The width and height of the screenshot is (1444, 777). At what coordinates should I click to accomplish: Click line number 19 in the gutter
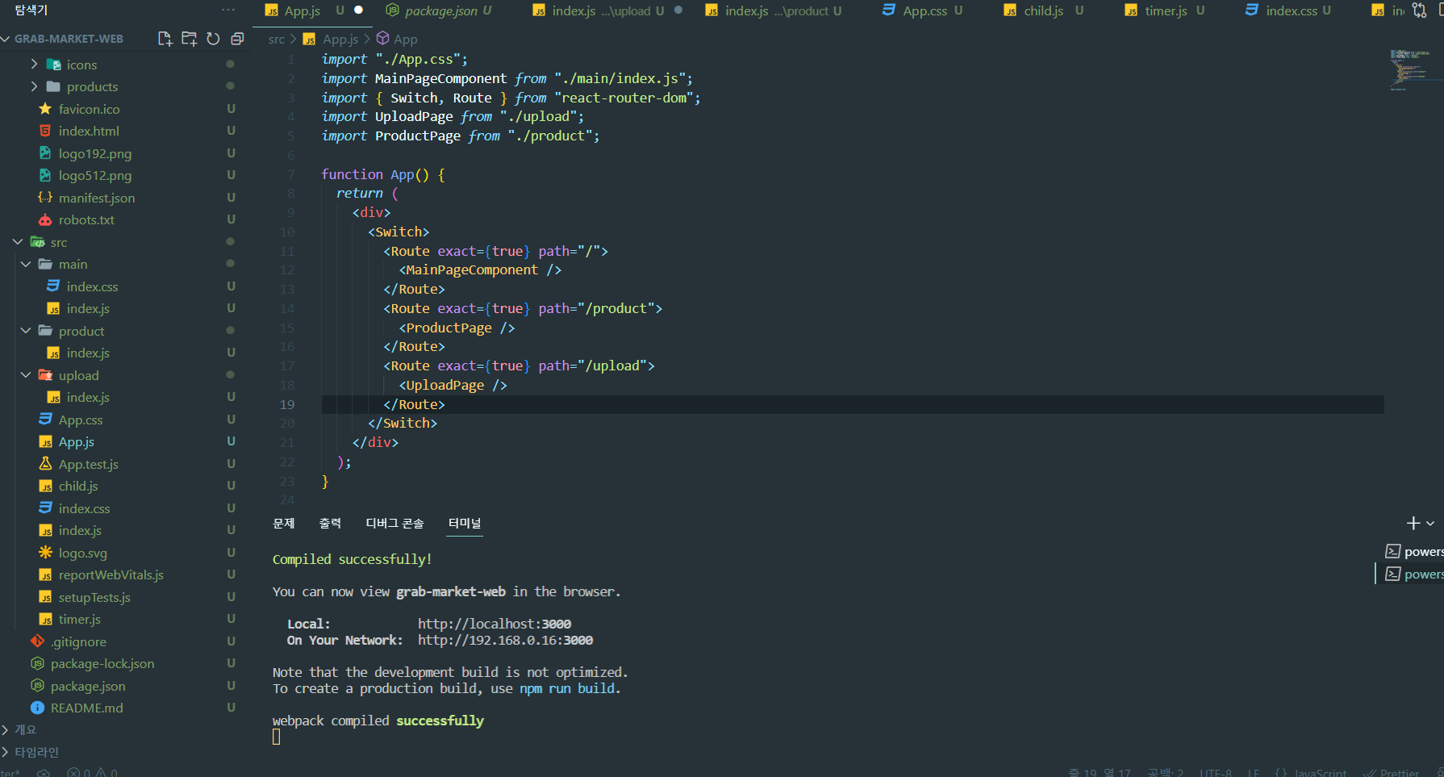tap(287, 404)
